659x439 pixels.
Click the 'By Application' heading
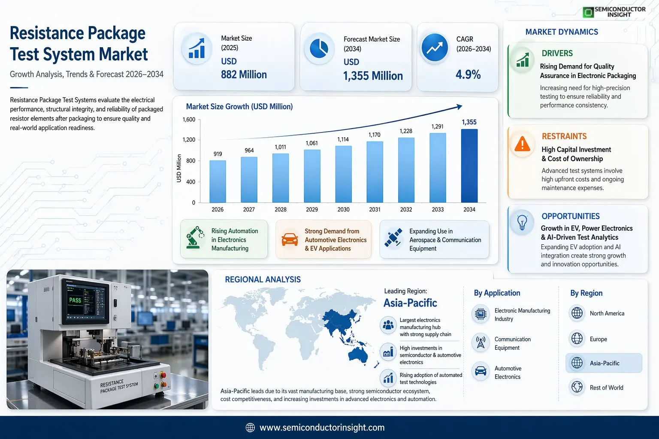497,293
